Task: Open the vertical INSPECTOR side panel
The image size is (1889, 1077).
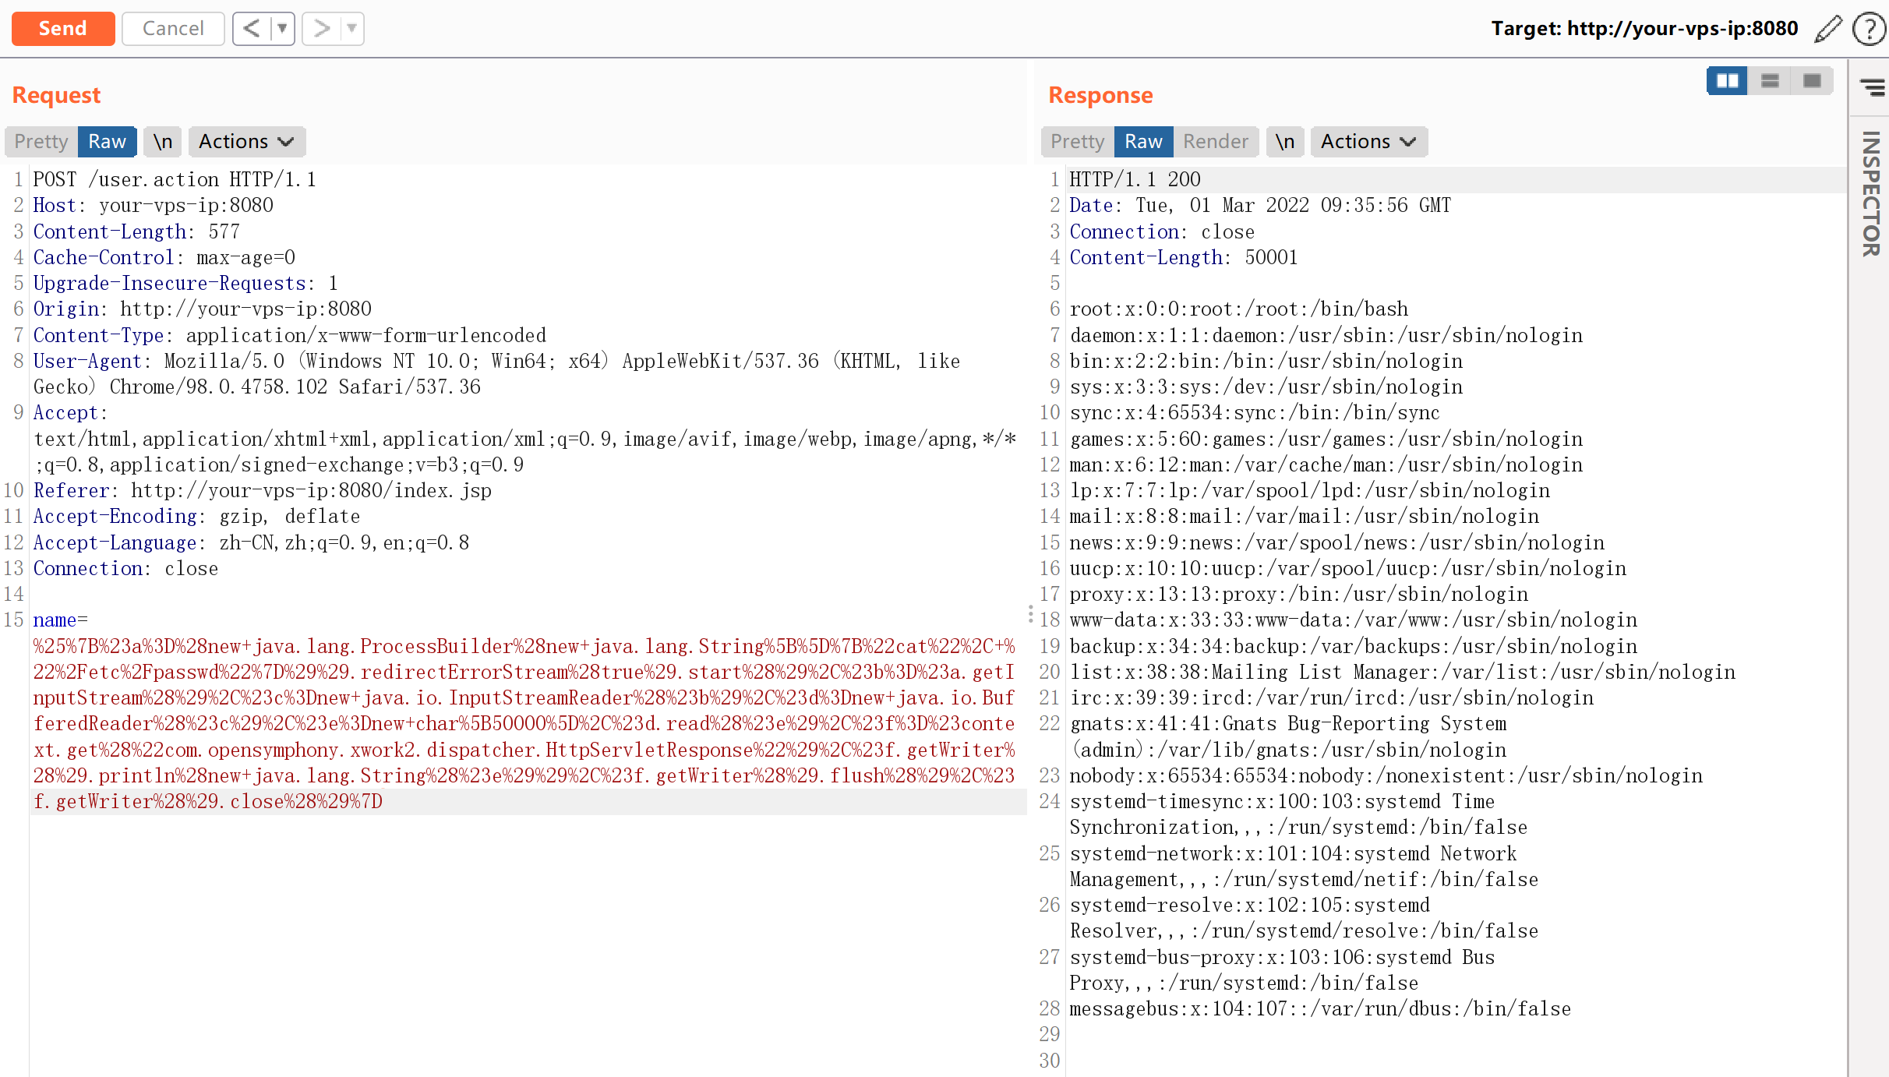Action: [1870, 193]
